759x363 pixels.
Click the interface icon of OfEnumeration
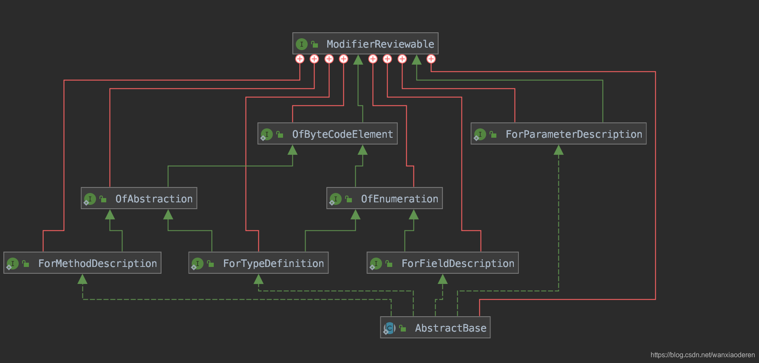(335, 199)
